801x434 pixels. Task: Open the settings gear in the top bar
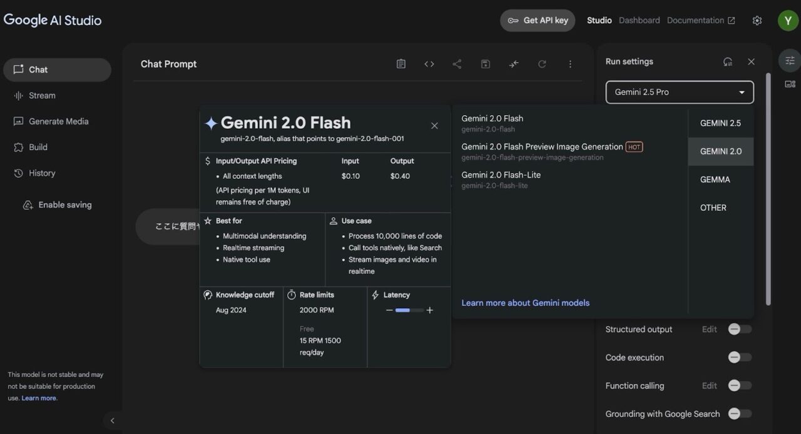tap(757, 21)
